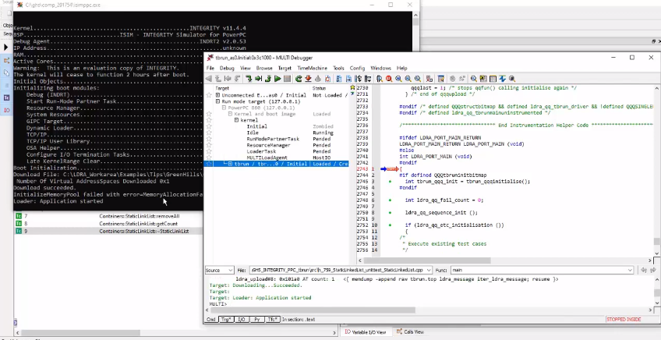This screenshot has height=340, width=661.
Task: Collapse the Kernel and boot image node
Action: pos(231,114)
